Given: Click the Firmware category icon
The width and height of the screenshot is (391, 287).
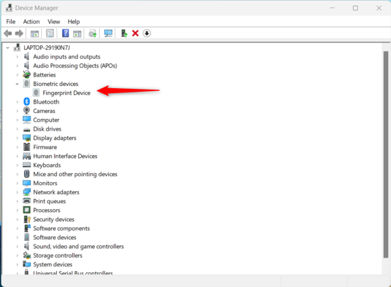Looking at the screenshot, I should [27, 147].
